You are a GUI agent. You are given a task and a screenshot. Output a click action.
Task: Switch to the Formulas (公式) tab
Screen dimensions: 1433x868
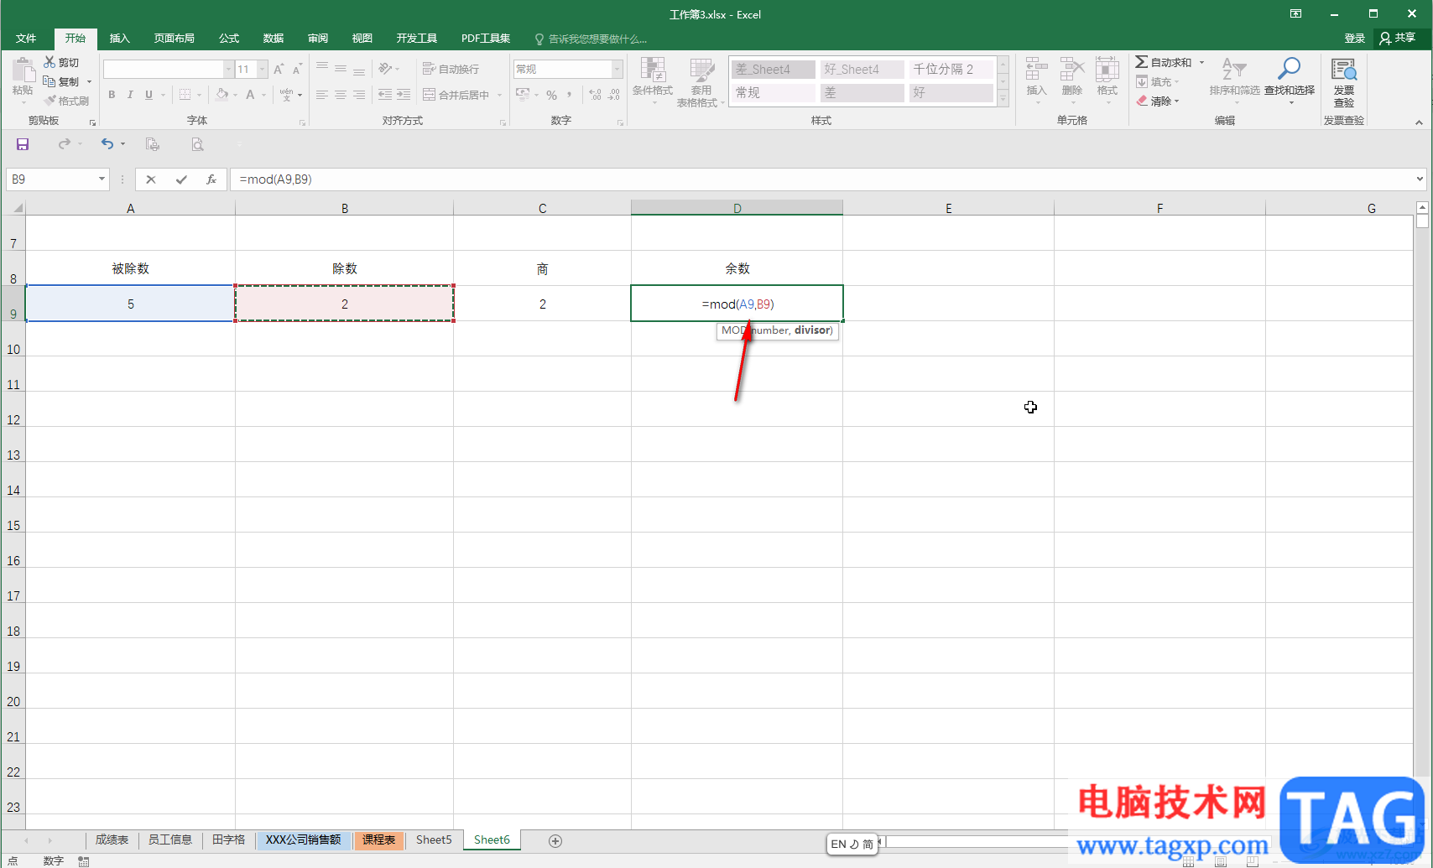(x=229, y=39)
